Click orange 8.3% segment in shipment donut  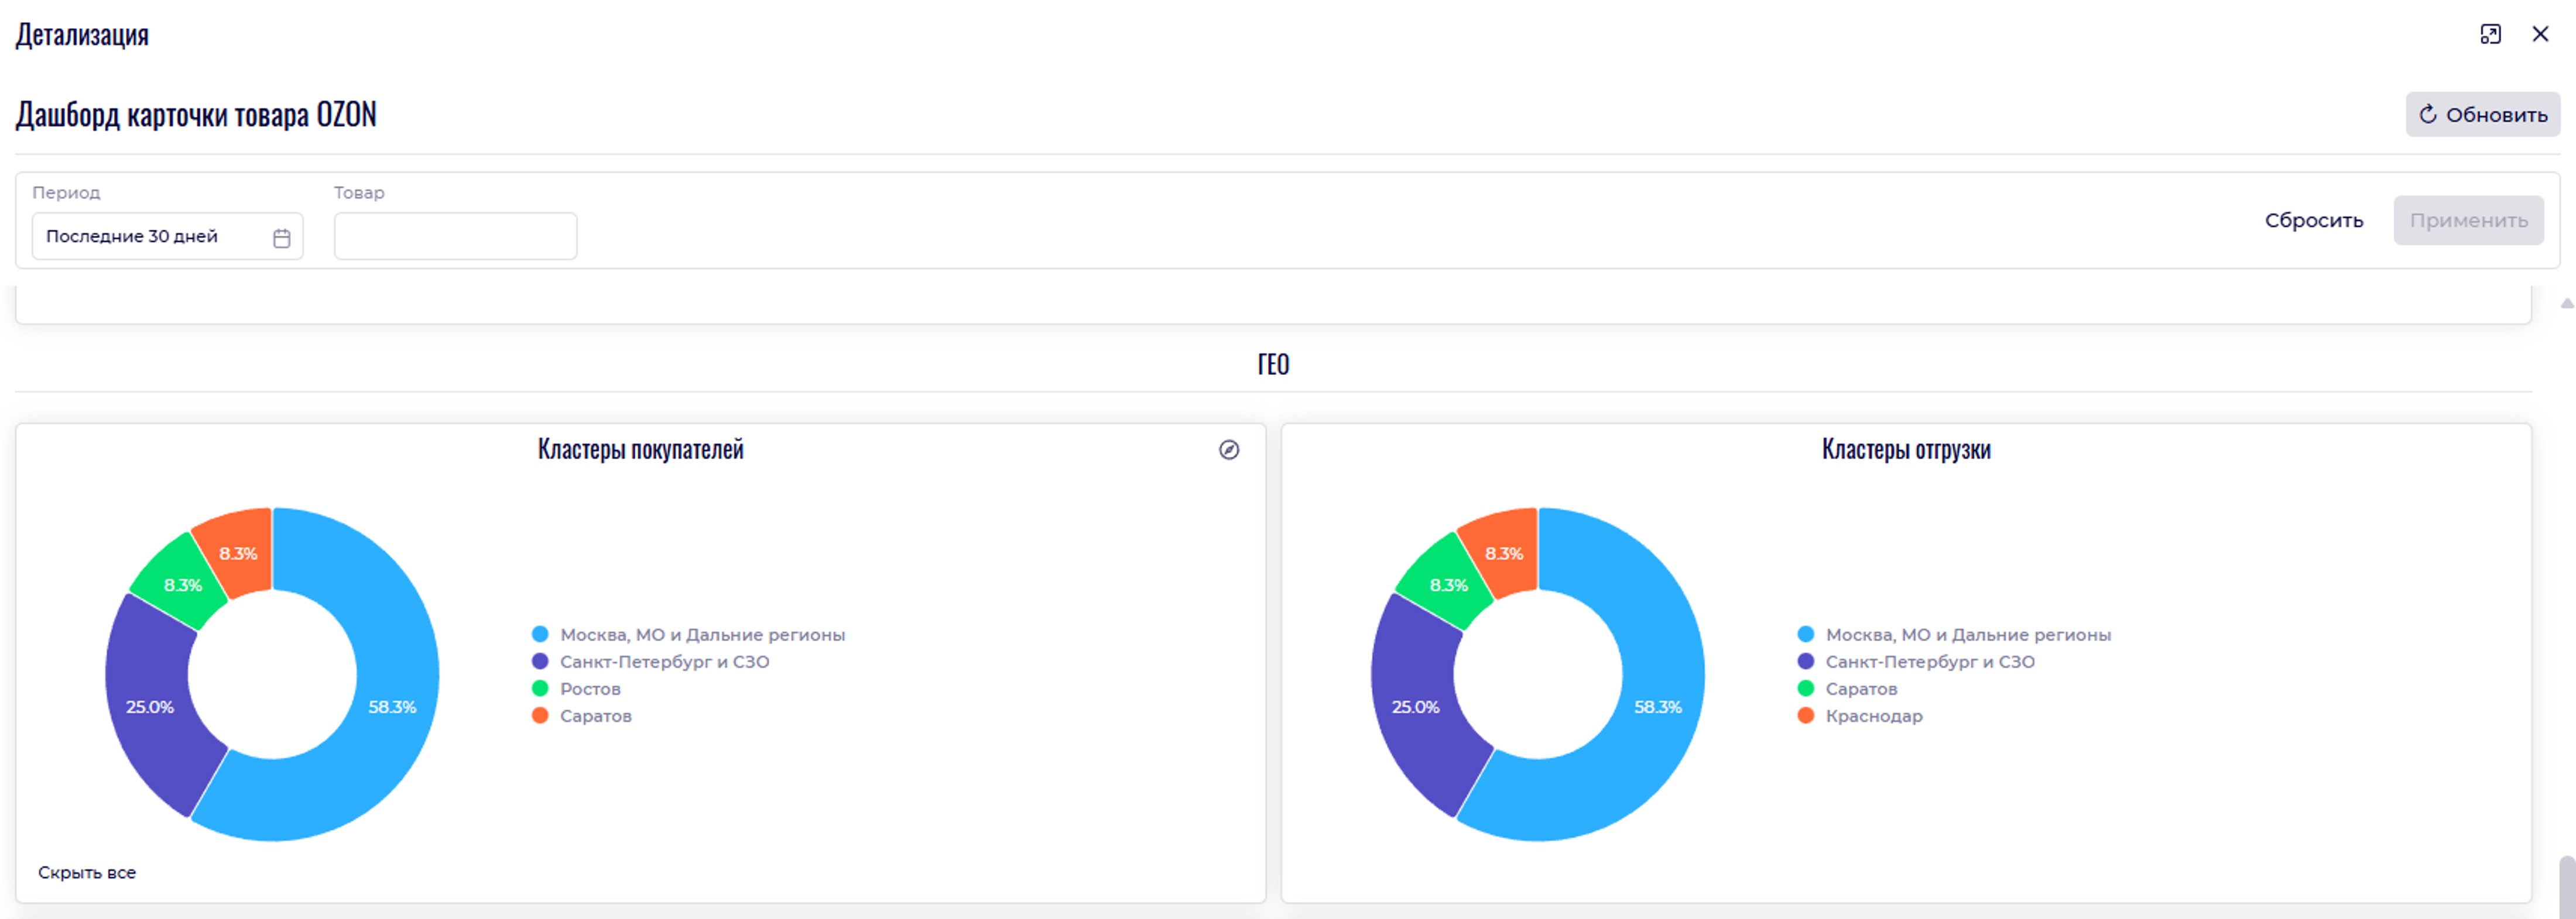pos(1503,552)
